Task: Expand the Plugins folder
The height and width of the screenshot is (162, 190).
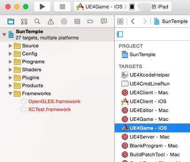Action: click(x=10, y=77)
